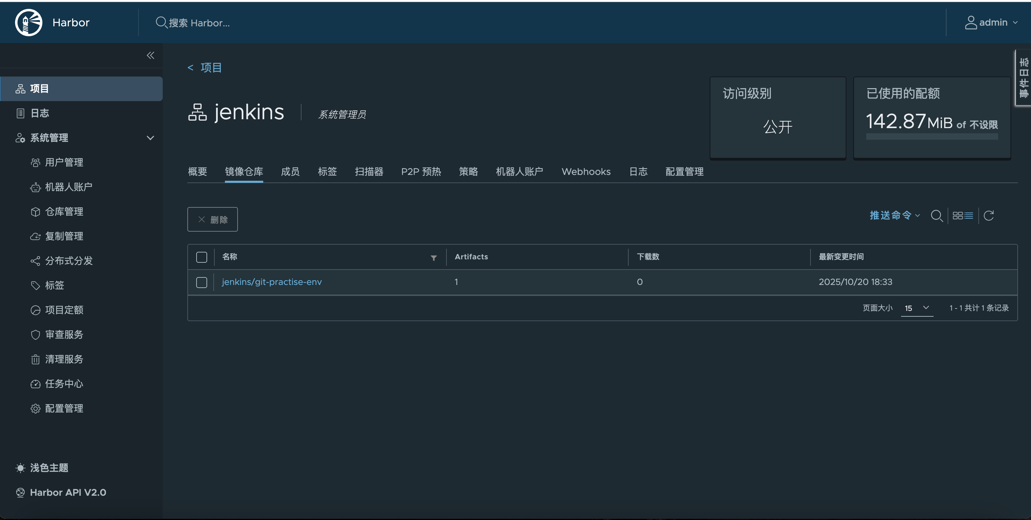Open Robot Accounts in the sidebar
1031x520 pixels.
pos(68,187)
